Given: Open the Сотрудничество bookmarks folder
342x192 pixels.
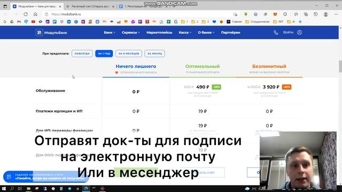Looking at the screenshot, I should (x=258, y=21).
